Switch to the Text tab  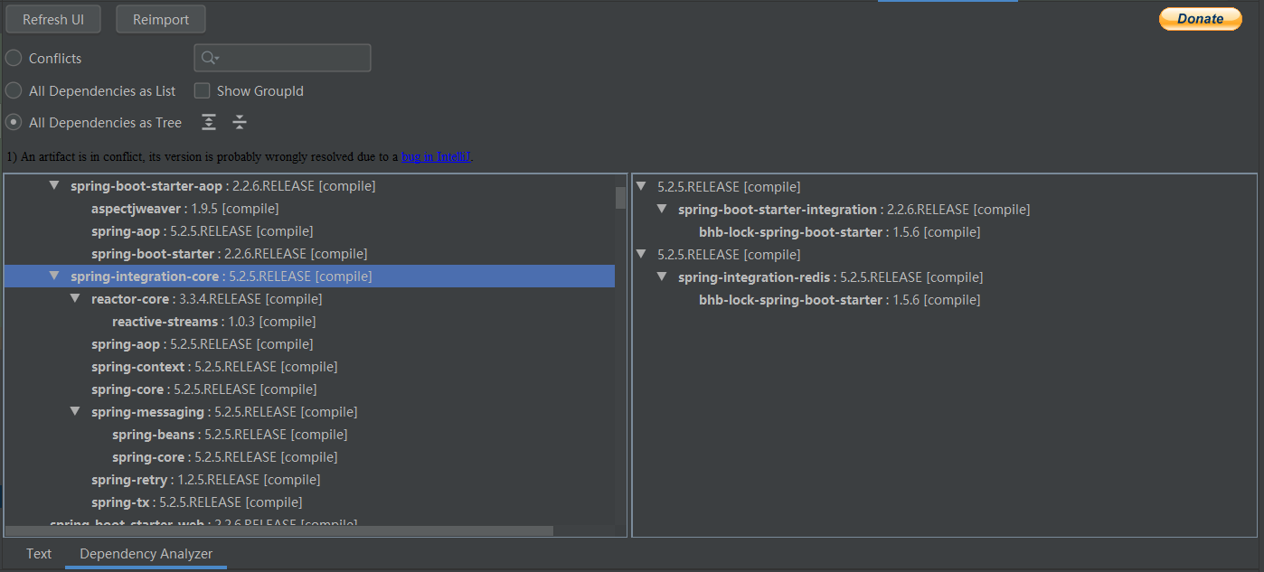[x=39, y=554]
